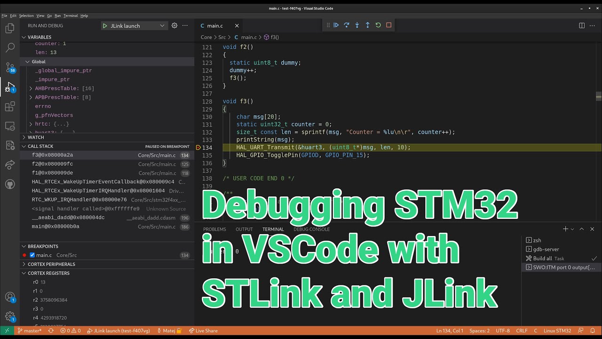Select the zsh terminal entry
Viewport: 602px width, 339px height.
point(562,240)
